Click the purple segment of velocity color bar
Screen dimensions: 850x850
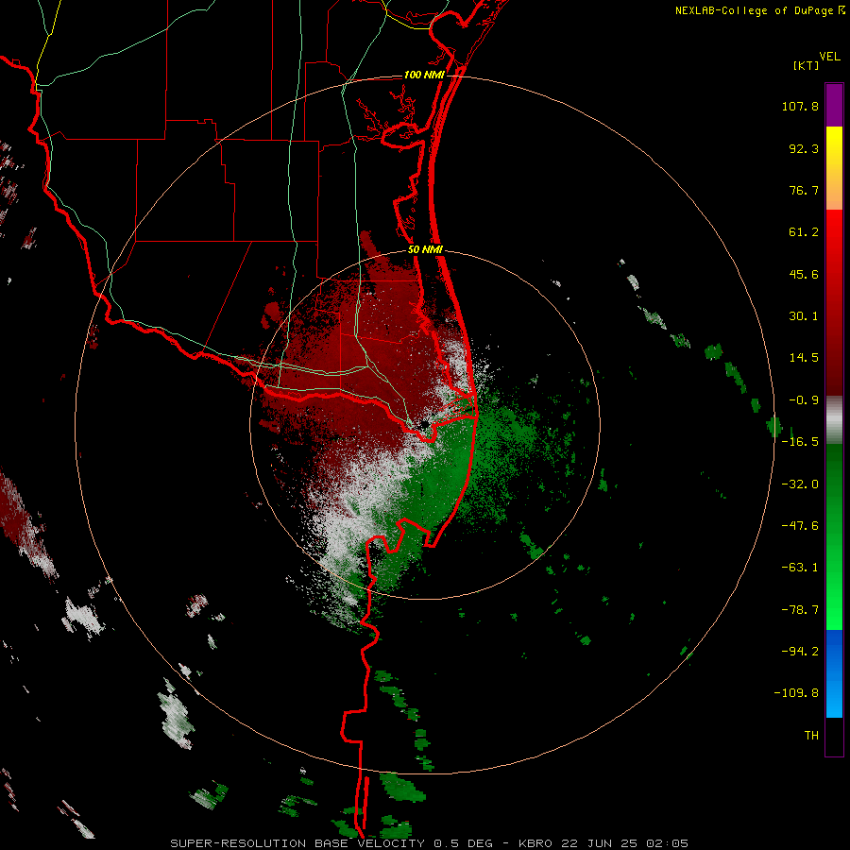[x=834, y=105]
